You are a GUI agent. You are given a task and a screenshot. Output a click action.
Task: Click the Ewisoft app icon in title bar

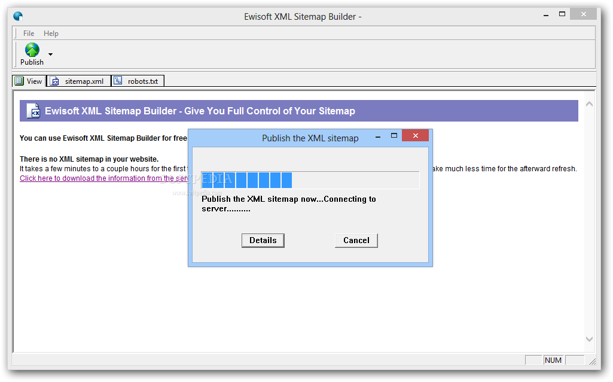pos(18,16)
